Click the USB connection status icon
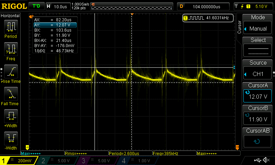Image resolution: width=275 pixels, height=165 pixels. (257, 160)
